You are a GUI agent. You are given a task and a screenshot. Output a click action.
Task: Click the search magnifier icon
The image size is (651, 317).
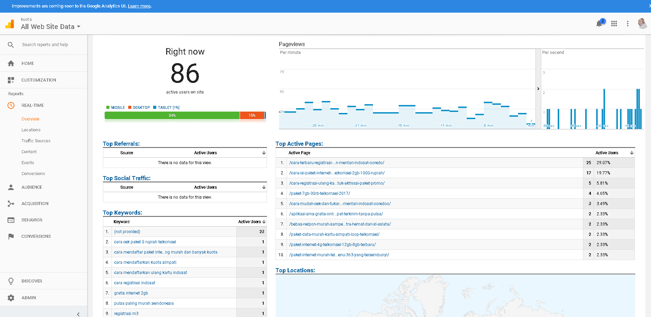pyautogui.click(x=11, y=45)
